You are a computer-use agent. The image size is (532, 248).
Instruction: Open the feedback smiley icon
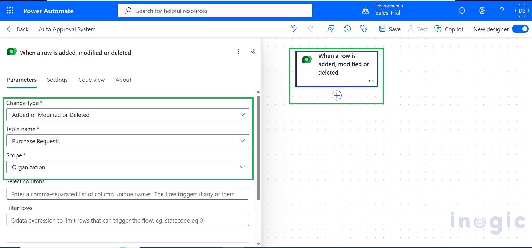462,11
